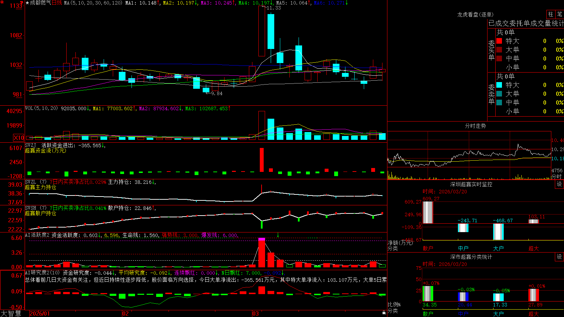
Task: Click the 分时走势 intraday mini chart
Action: 469,155
